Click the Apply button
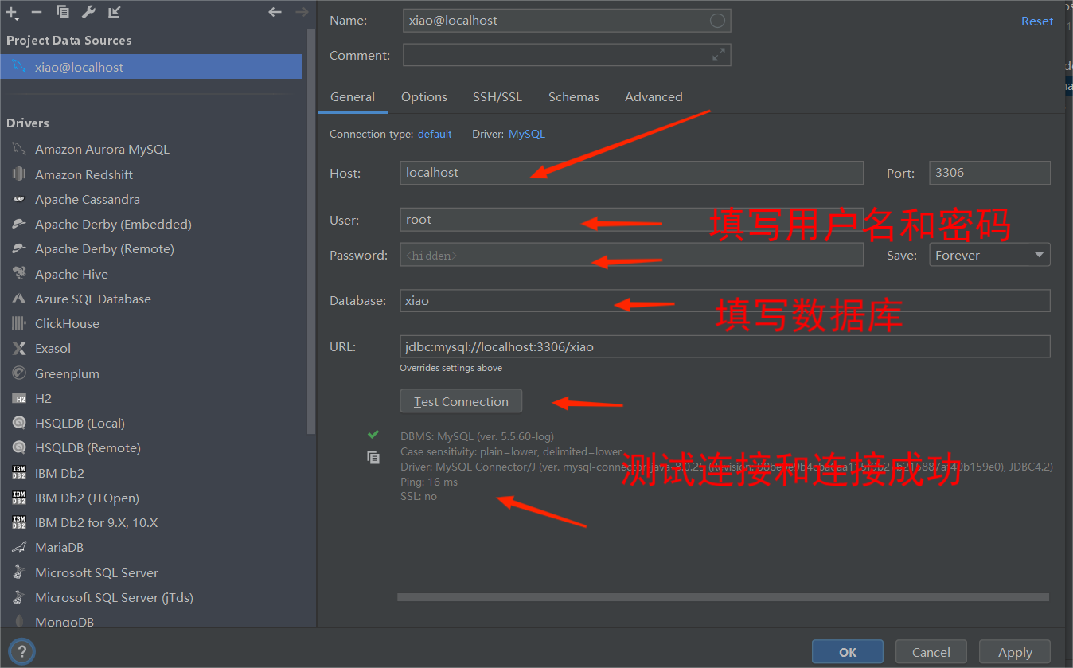Viewport: 1073px width, 668px height. (1015, 652)
